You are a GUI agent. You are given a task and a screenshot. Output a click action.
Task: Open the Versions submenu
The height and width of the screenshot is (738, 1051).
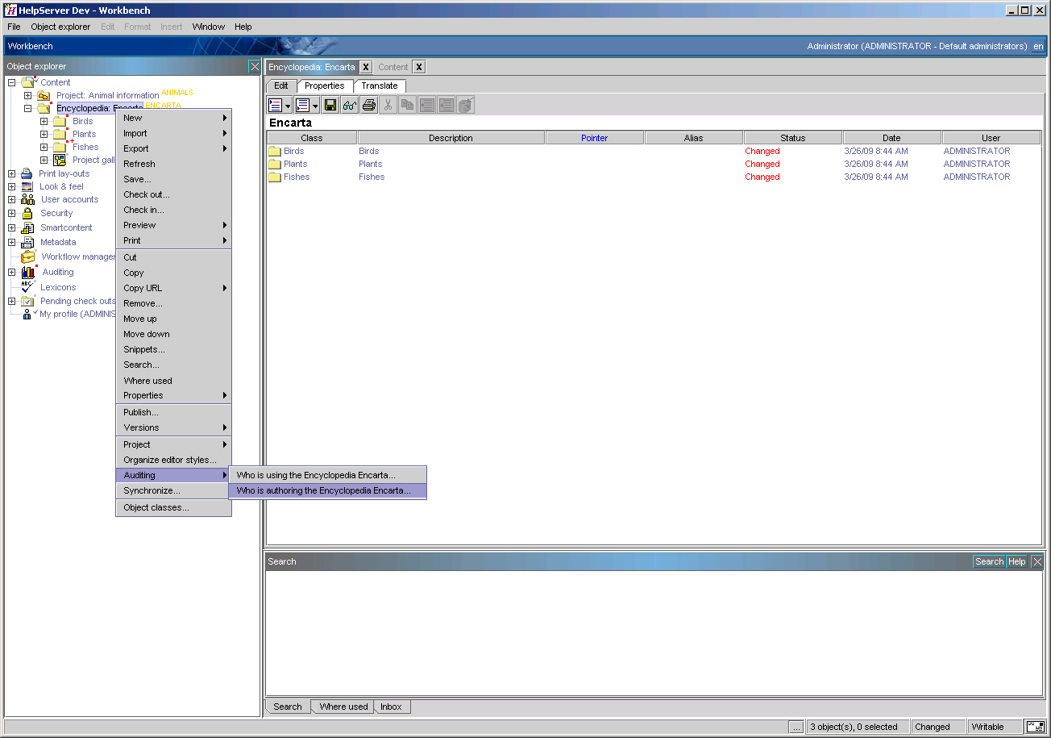(173, 427)
